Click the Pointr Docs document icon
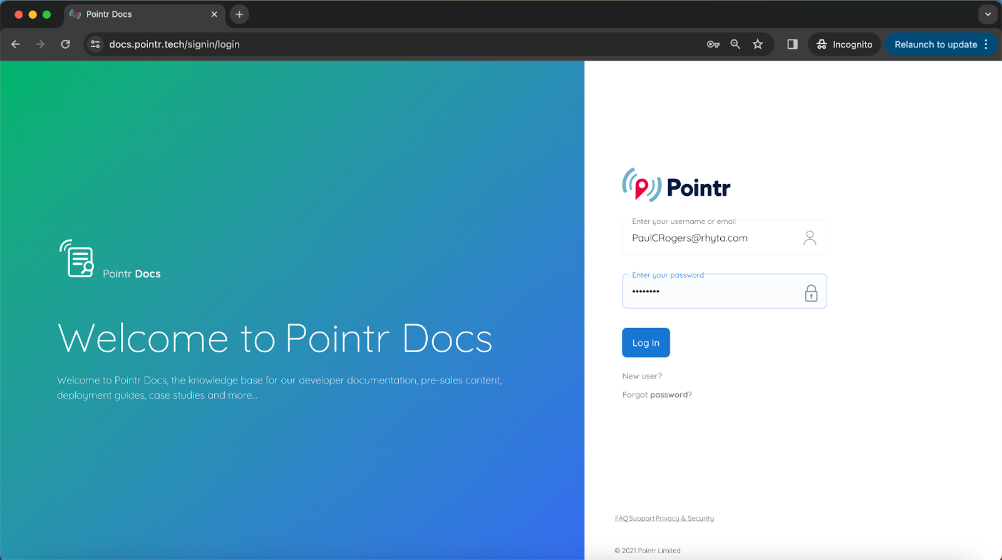This screenshot has height=560, width=1002. click(x=77, y=258)
